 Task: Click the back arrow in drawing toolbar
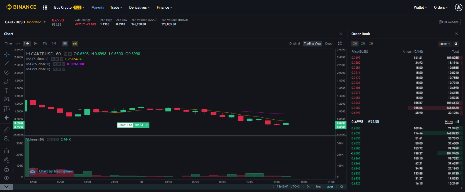point(7,118)
